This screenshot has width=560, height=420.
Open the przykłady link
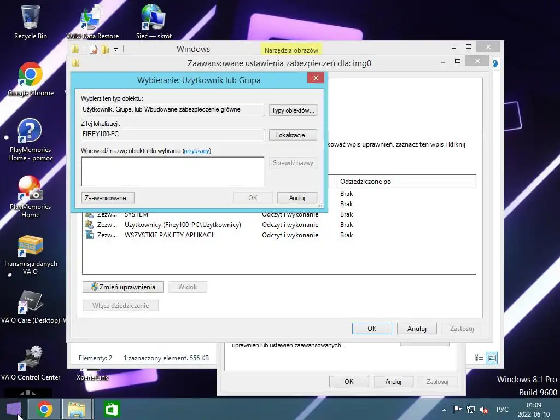click(x=196, y=151)
